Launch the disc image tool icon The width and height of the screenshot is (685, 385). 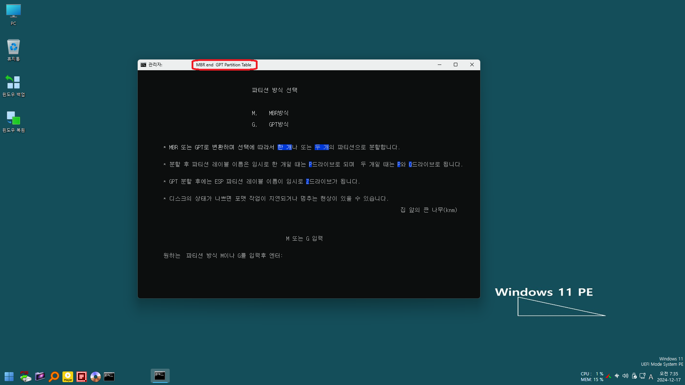click(96, 376)
